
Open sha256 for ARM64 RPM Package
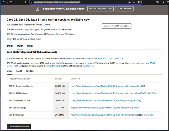(140, 93)
